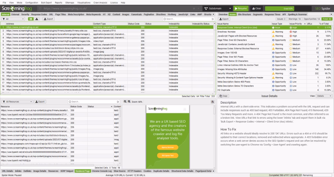Image resolution: width=334 pixels, height=177 pixels.
Task: Toggle the Opportunities: 14 filter
Action: 312,19
